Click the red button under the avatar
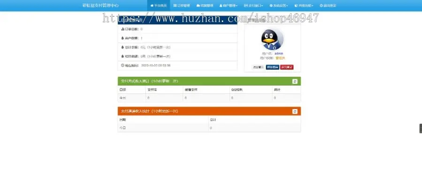The height and width of the screenshot is (196, 422). (x=287, y=67)
